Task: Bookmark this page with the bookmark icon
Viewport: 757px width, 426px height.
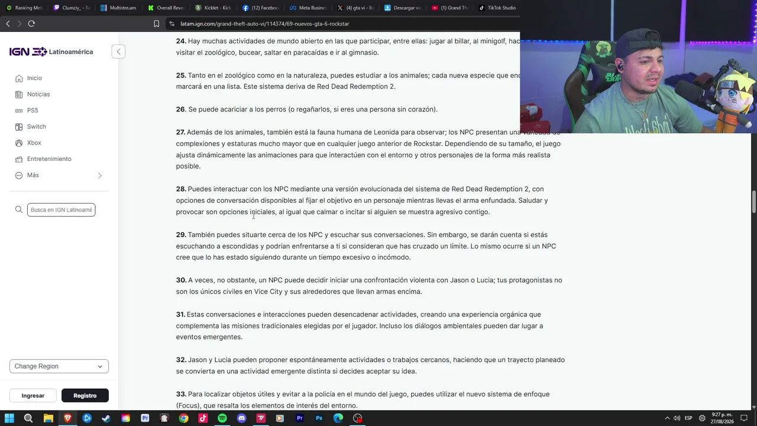Action: (156, 24)
